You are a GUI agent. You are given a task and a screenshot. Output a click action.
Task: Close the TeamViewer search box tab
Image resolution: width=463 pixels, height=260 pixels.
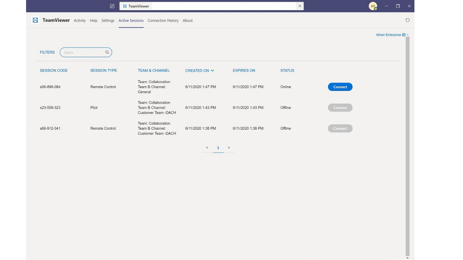click(x=300, y=6)
